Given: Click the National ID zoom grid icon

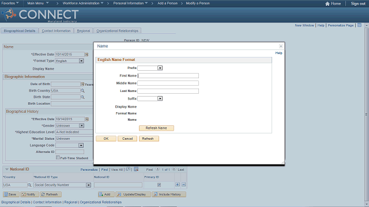Looking at the screenshot, I should (128, 169).
